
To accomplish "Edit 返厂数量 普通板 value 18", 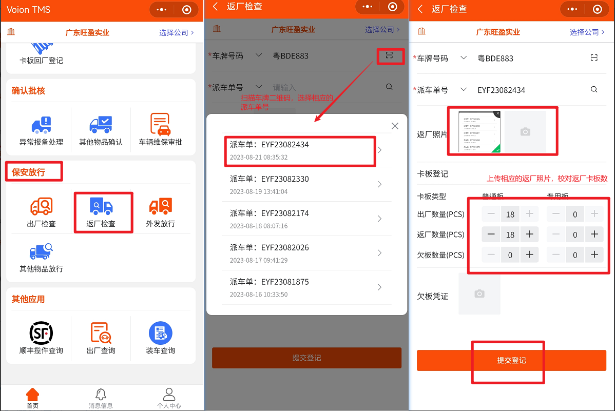I will [510, 234].
